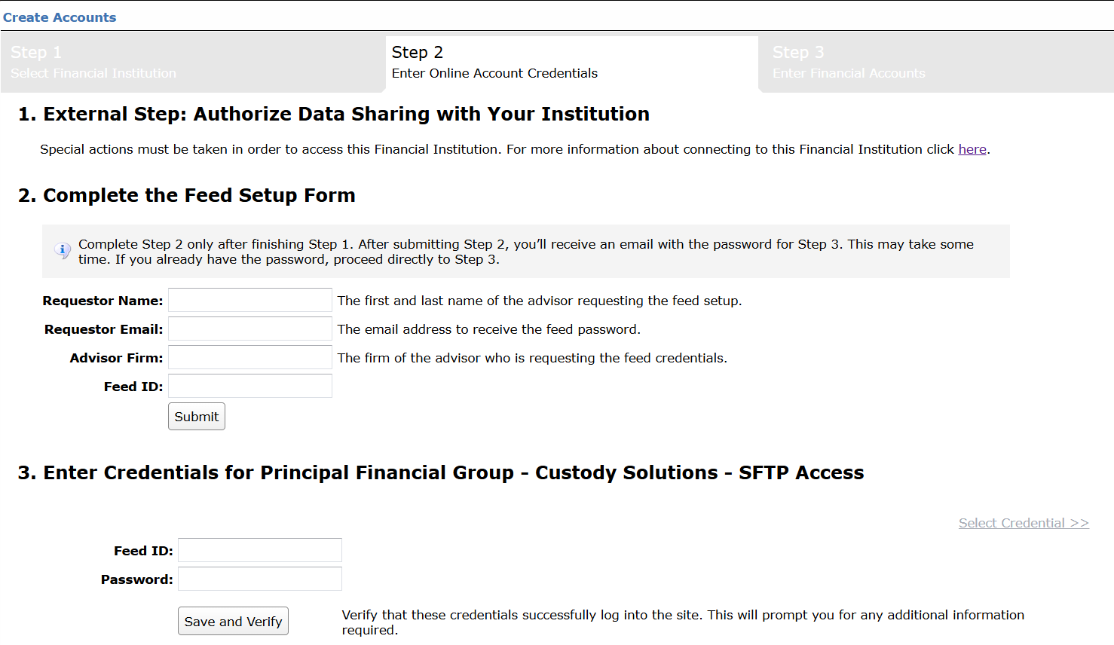The image size is (1114, 645).
Task: Focus the Requestor Email field
Action: 249,329
